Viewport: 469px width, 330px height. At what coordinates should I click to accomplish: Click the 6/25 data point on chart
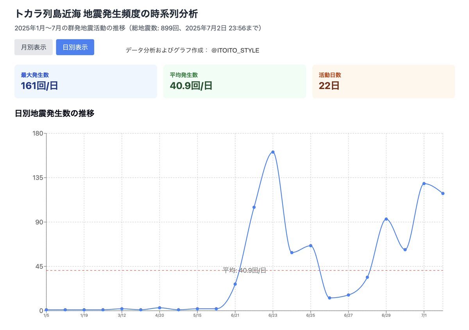pos(311,246)
